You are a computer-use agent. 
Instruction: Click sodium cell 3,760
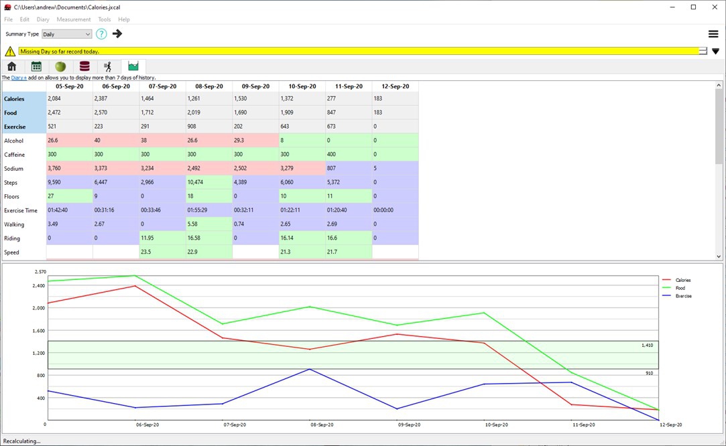tap(70, 168)
